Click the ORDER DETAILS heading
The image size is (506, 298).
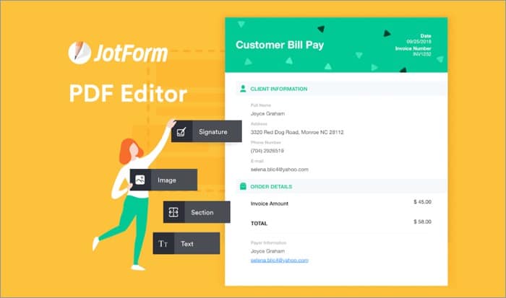point(271,187)
